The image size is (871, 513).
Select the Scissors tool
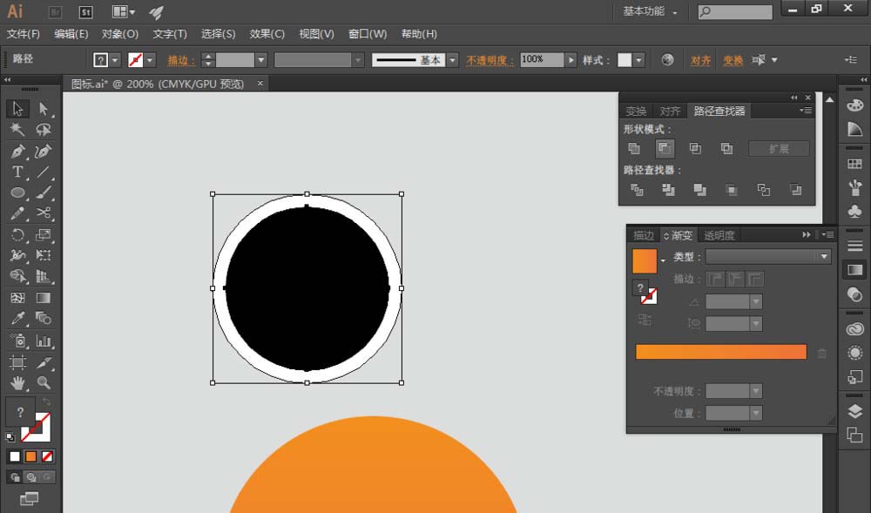pyautogui.click(x=44, y=213)
